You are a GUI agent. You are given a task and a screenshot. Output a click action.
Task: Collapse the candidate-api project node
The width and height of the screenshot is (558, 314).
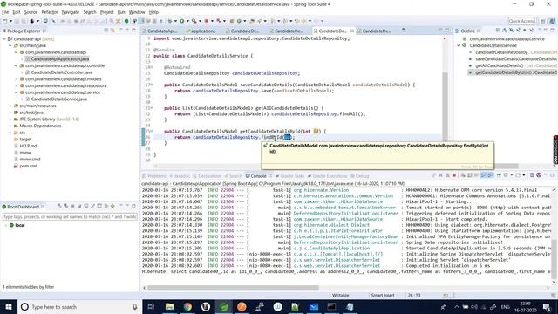4,38
